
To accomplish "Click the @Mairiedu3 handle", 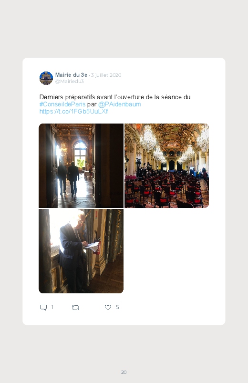I will point(69,82).
